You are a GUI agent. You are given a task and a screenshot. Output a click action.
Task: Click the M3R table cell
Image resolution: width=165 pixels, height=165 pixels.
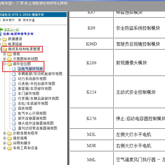(91, 146)
